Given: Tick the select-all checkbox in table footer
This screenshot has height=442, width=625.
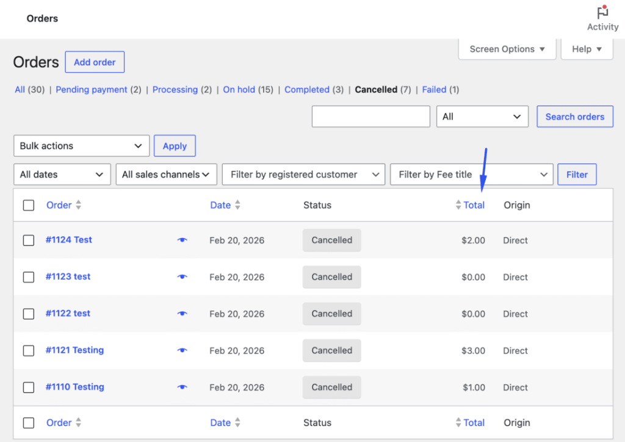Looking at the screenshot, I should point(28,423).
